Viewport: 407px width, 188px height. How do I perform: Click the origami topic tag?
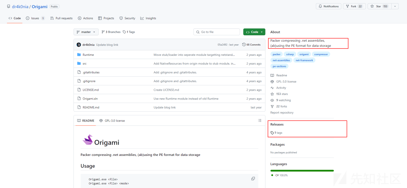click(304, 54)
